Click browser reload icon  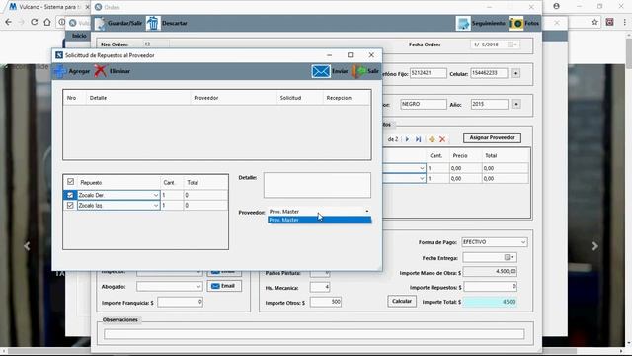(35, 22)
